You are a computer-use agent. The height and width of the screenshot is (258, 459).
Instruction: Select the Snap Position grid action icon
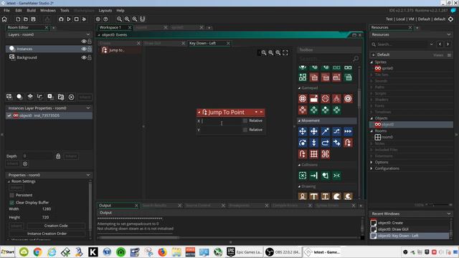314,154
